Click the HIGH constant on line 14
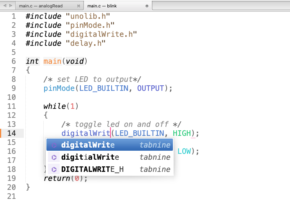The height and width of the screenshot is (211, 290). 182,133
